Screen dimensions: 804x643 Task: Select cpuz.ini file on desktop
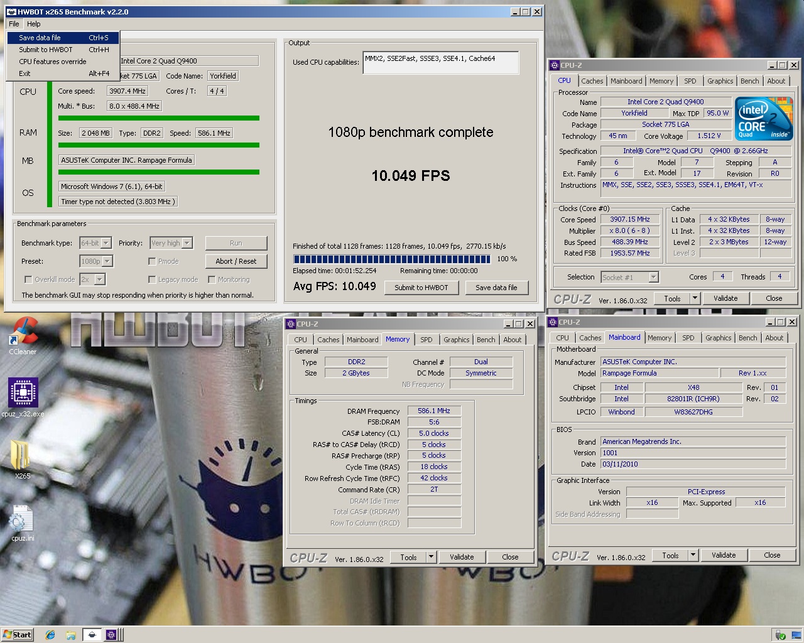(23, 523)
